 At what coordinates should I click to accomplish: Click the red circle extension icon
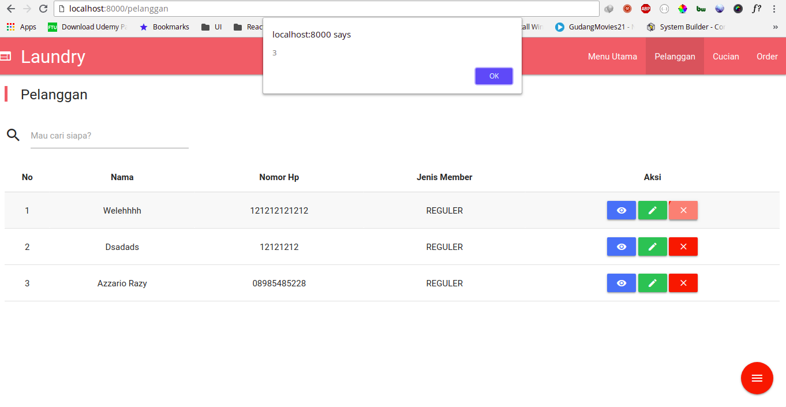tap(627, 9)
